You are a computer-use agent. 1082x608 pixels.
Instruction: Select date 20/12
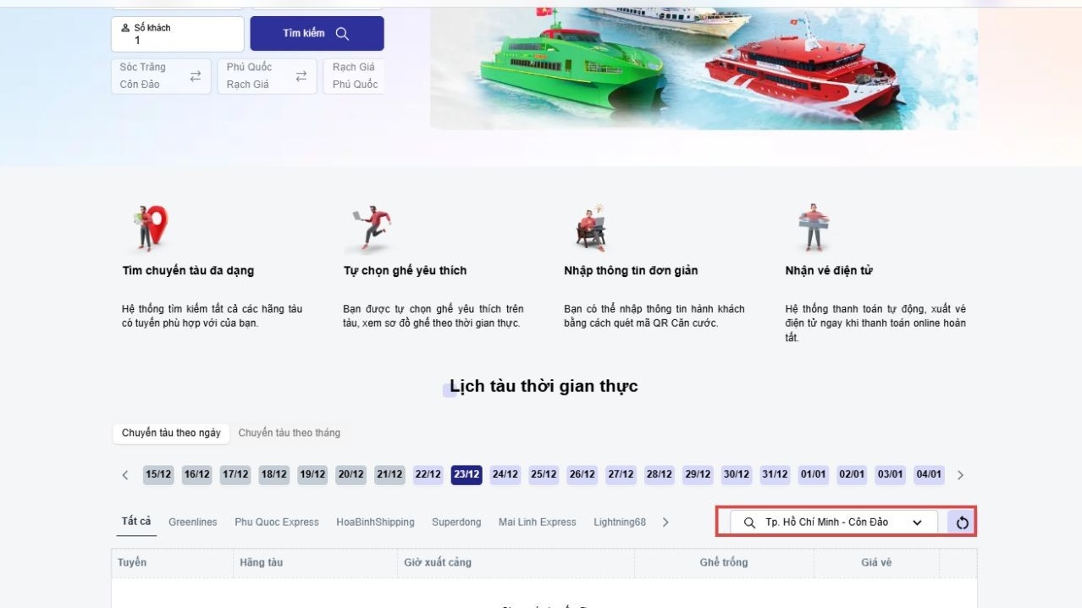(351, 474)
